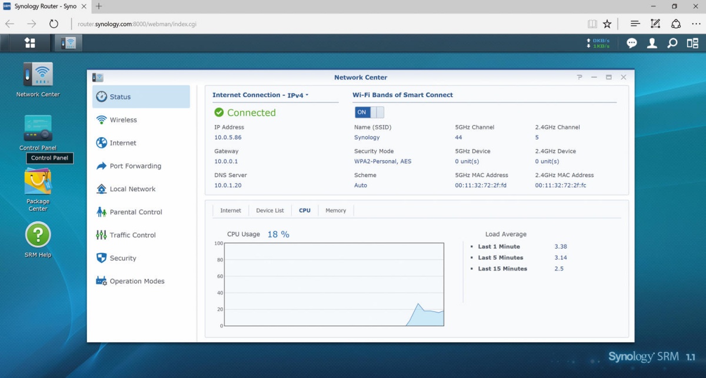Click the CPU usage graph area
Viewport: 706px width, 378px height.
point(334,284)
